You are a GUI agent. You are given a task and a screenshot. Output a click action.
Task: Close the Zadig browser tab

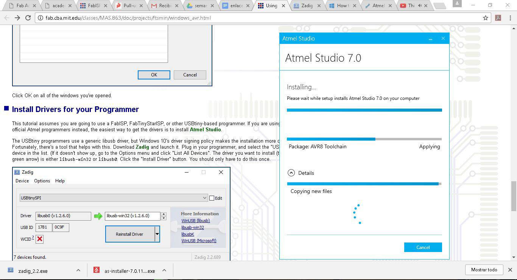pos(320,6)
